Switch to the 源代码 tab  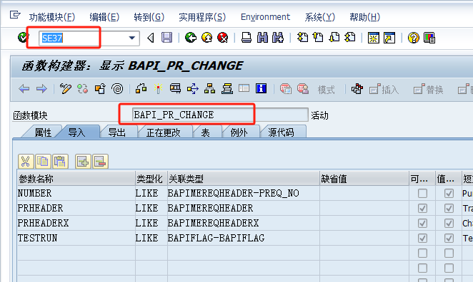(281, 132)
